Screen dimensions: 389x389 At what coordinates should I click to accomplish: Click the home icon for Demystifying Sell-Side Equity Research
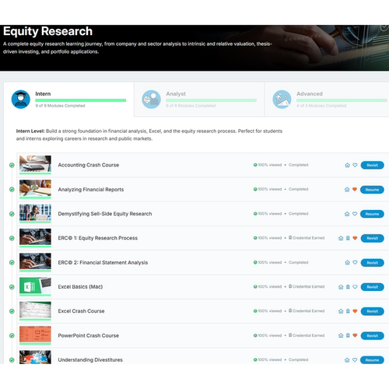347,214
